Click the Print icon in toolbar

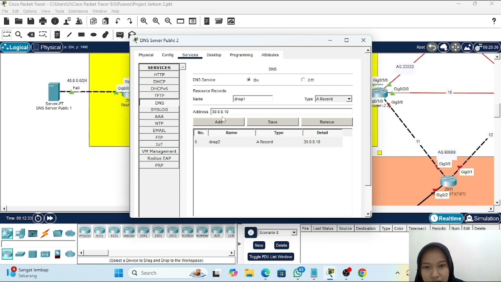tap(43, 21)
